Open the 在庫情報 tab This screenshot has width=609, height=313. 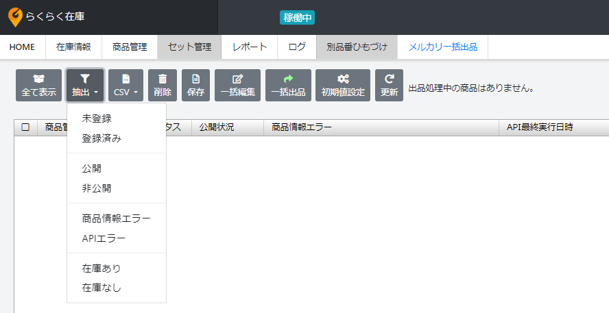[x=74, y=47]
